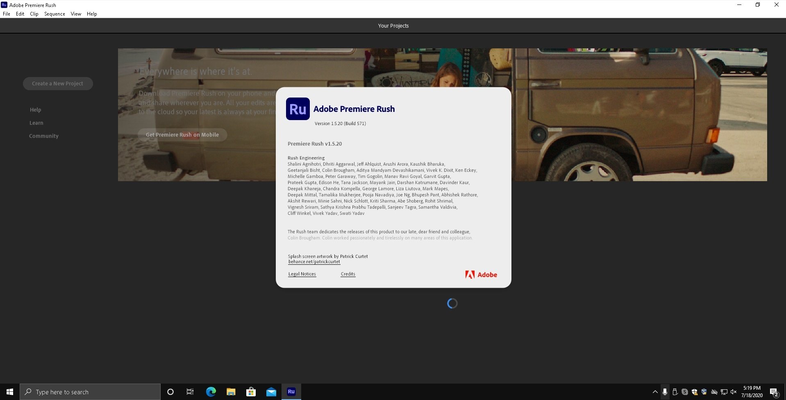
Task: Open Cortana from the taskbar
Action: point(170,392)
